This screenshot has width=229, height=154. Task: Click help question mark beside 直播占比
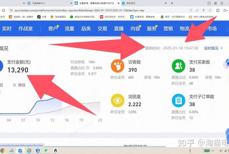[x=88, y=68]
